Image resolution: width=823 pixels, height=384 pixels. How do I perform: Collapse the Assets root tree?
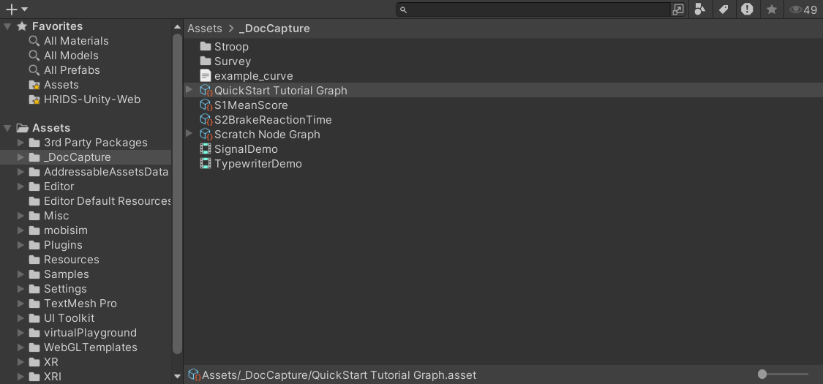tap(7, 128)
